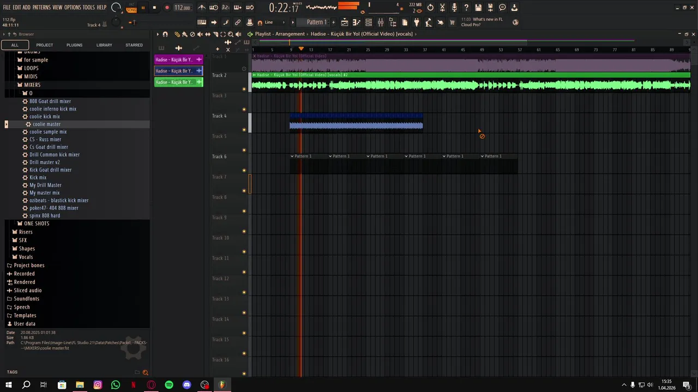The image size is (698, 392).
Task: Click the save project floppy icon
Action: click(478, 8)
